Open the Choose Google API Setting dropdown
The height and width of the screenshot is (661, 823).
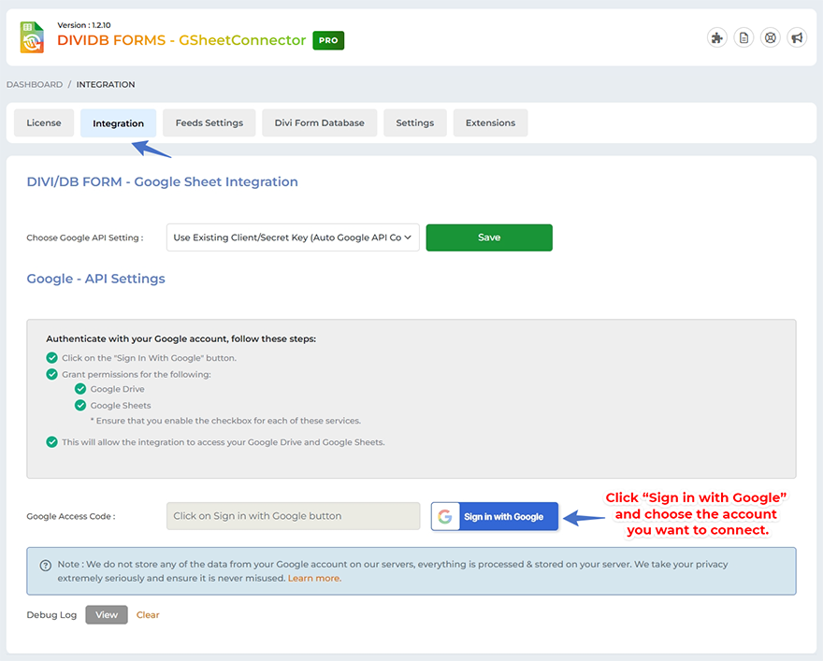pos(293,237)
